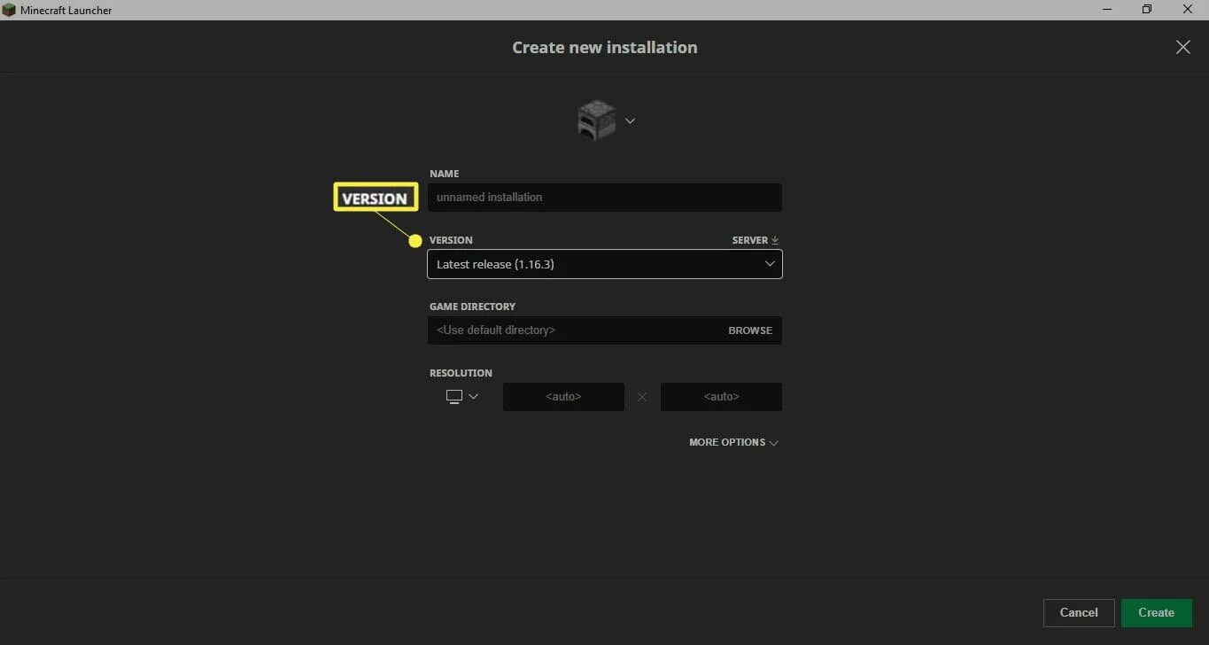
Task: Select the resolution height auto field
Action: [x=721, y=397]
